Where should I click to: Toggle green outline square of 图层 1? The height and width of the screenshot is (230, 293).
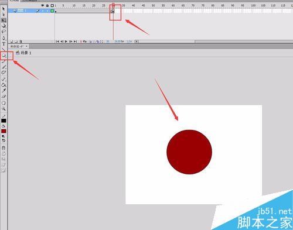tap(52, 11)
